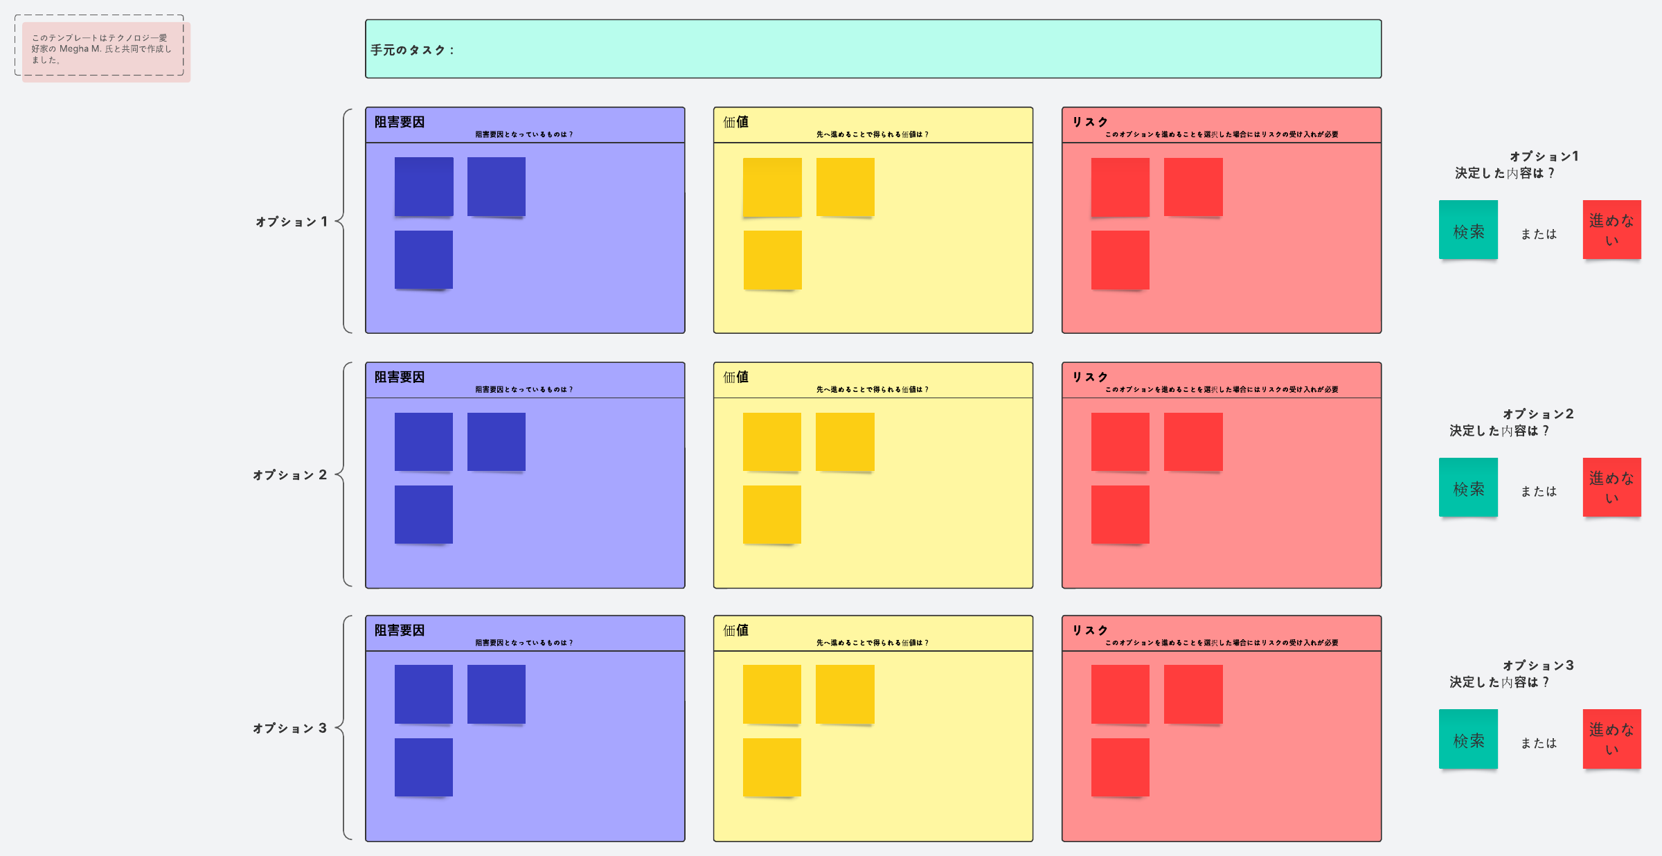Viewport: 1662px width, 856px height.
Task: Select the red 進めない note for オプション2
Action: pos(1611,488)
